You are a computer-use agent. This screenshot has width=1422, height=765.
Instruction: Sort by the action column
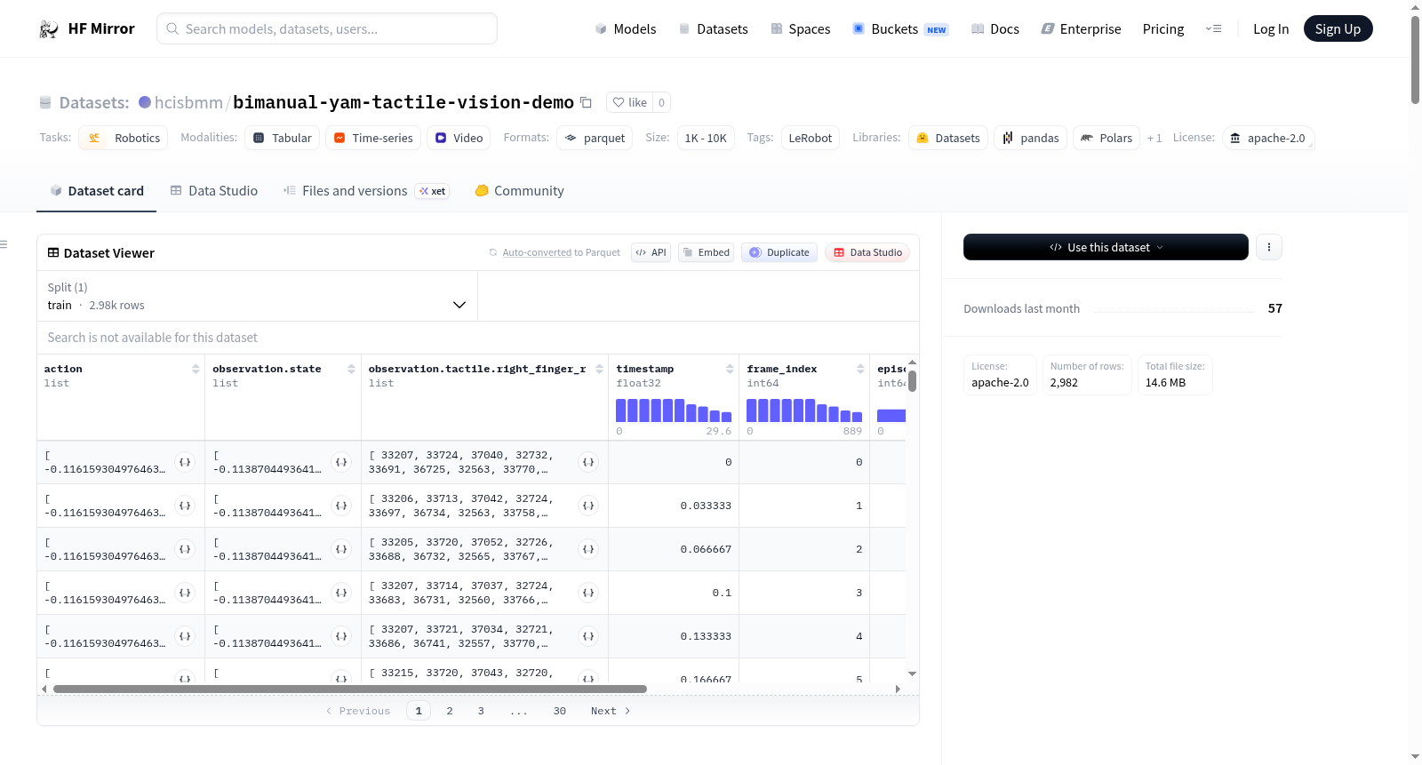(x=196, y=369)
